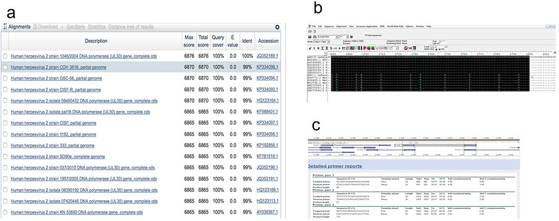Image resolution: width=559 pixels, height=221 pixels.
Task: Toggle the bold B icon in BioEdit
Action: (351, 37)
